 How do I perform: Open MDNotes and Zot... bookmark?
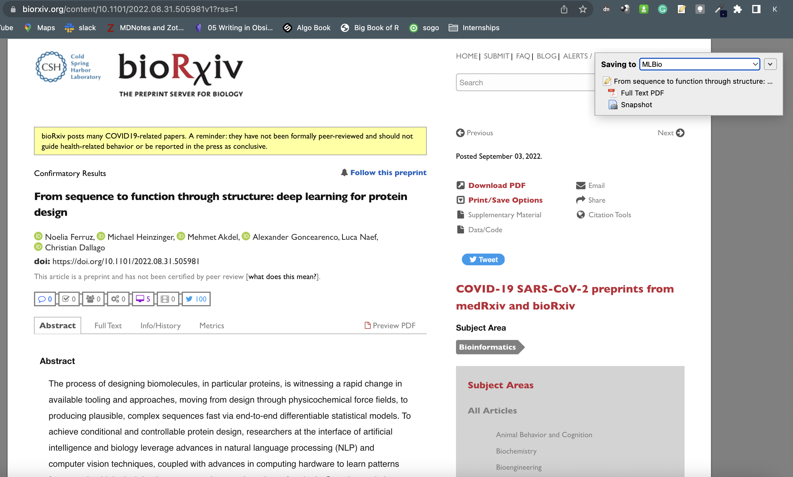tap(145, 28)
